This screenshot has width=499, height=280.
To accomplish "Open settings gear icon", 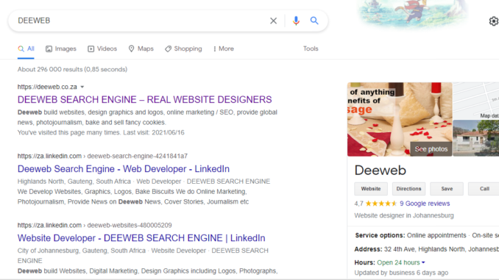I will 494,21.
